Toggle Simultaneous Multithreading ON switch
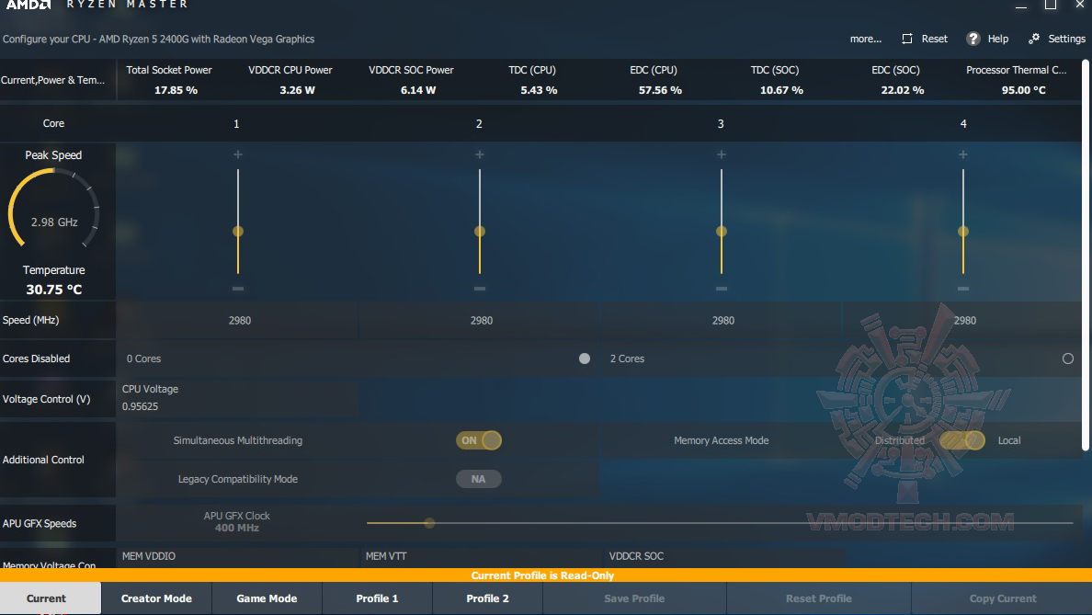 point(479,440)
